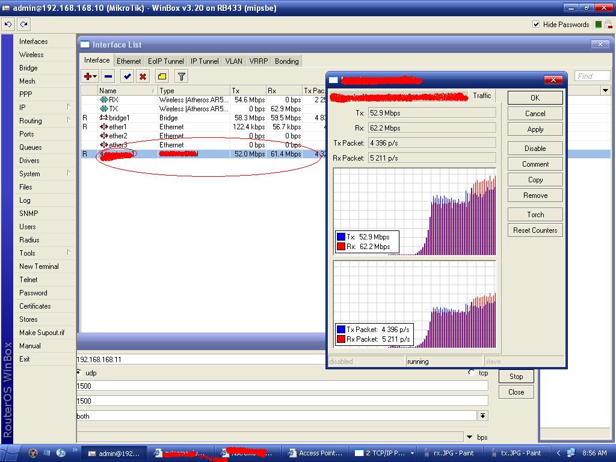Click the ether2 interface icon
The height and width of the screenshot is (462, 616).
click(x=103, y=136)
